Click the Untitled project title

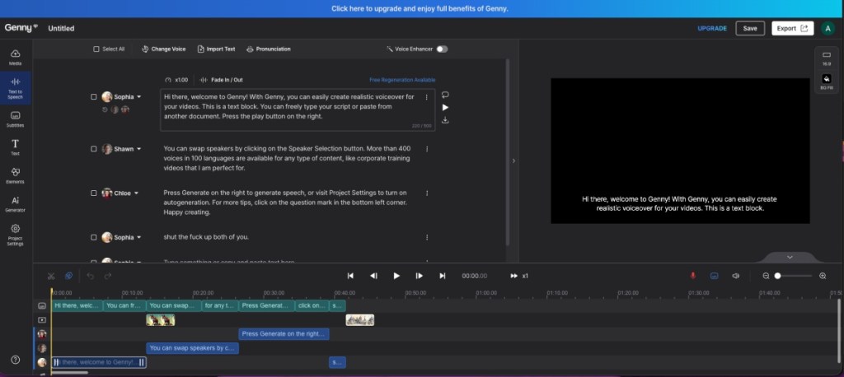pyautogui.click(x=61, y=29)
